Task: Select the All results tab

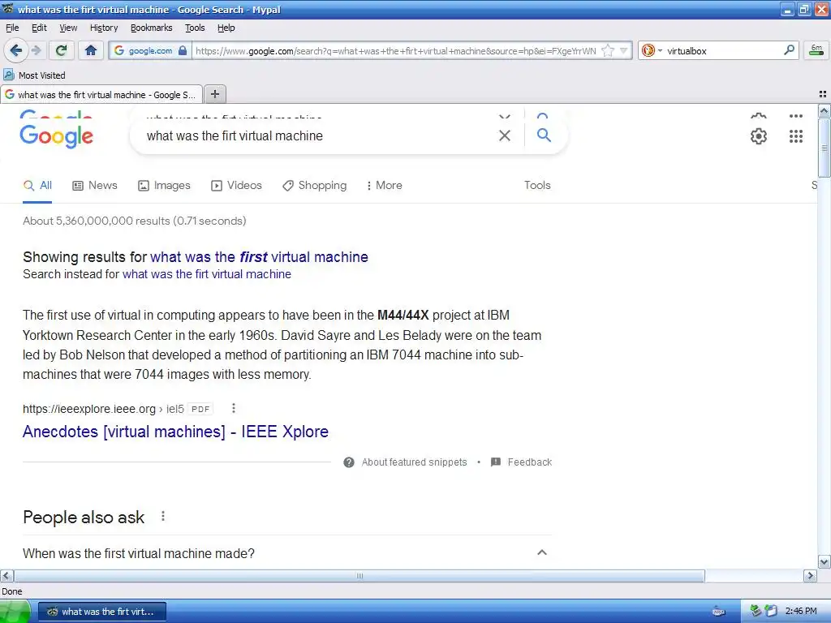Action: pyautogui.click(x=37, y=186)
